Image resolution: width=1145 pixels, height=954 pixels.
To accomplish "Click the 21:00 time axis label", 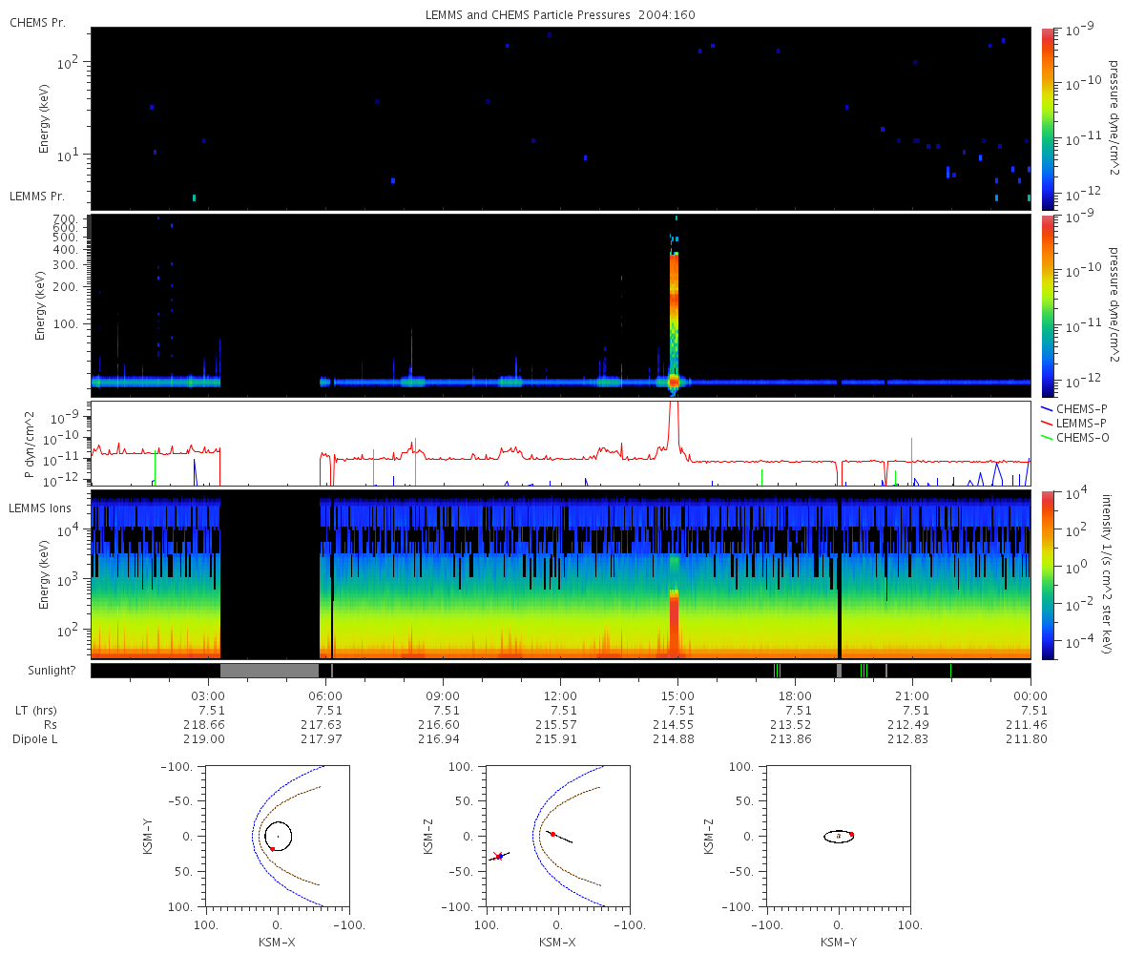I will point(913,694).
